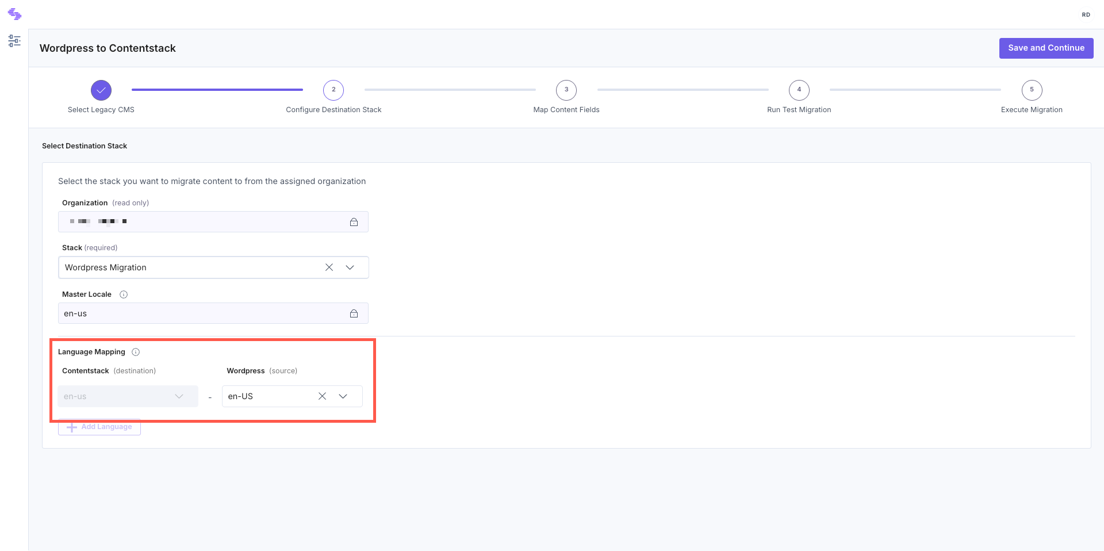Click the Contentstack (destination) label

[109, 371]
